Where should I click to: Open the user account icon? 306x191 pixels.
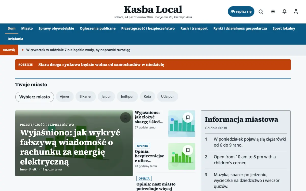click(296, 11)
